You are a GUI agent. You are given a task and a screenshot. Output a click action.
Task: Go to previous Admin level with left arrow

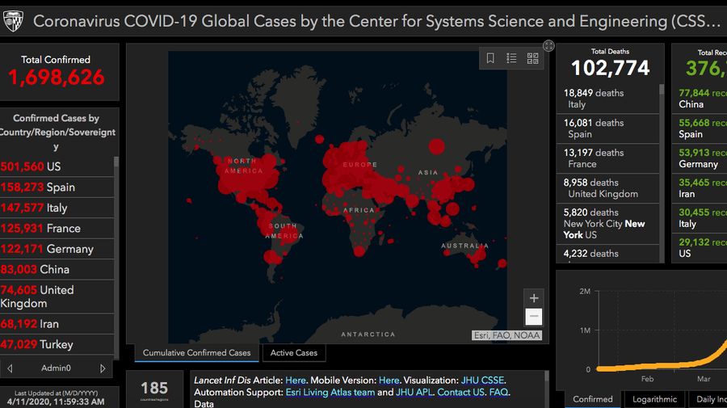tap(10, 368)
